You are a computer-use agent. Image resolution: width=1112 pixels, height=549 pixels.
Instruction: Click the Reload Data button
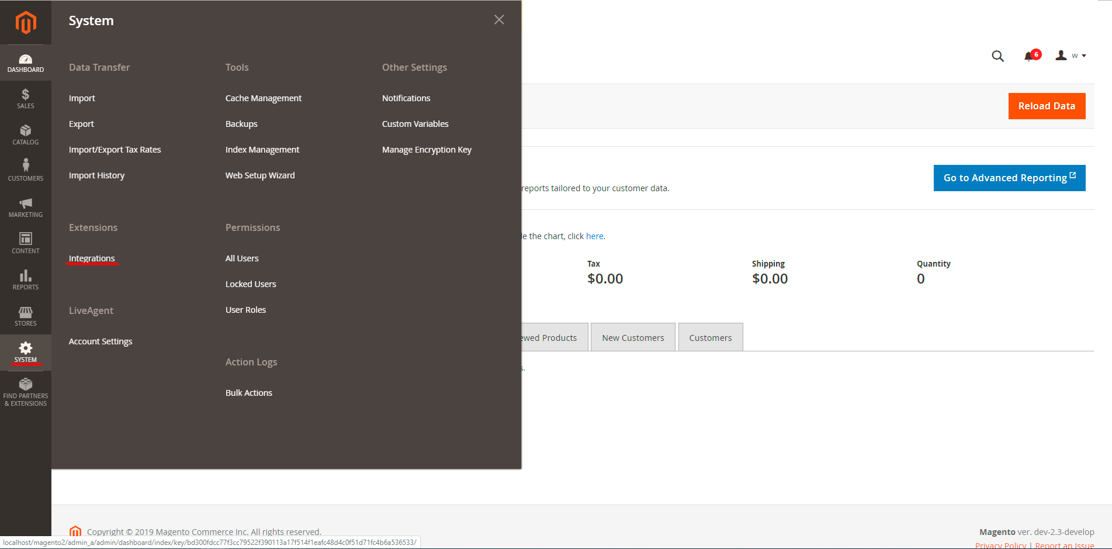pyautogui.click(x=1047, y=106)
